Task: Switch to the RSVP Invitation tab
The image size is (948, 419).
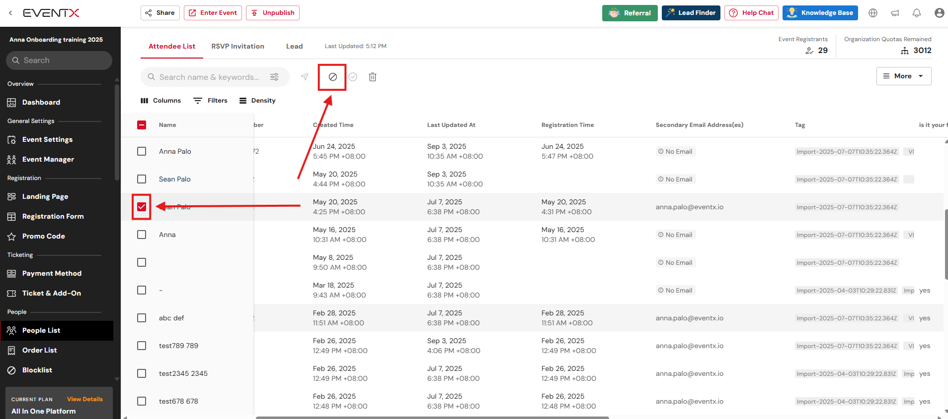Action: (237, 46)
